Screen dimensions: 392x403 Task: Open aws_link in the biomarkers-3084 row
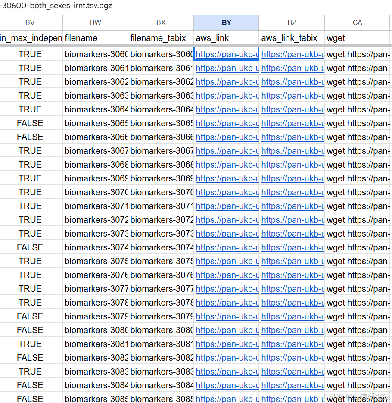227,385
